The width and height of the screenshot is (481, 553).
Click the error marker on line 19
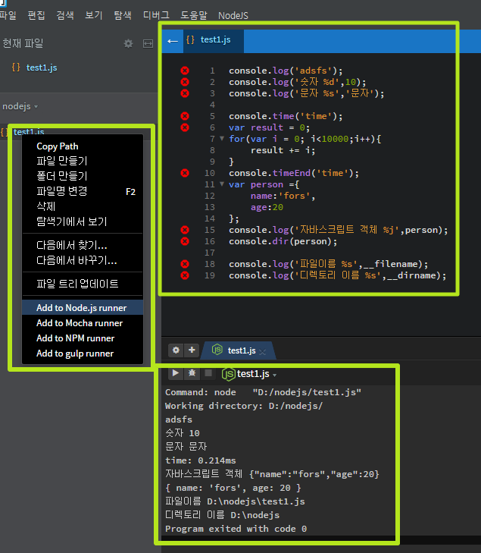185,275
